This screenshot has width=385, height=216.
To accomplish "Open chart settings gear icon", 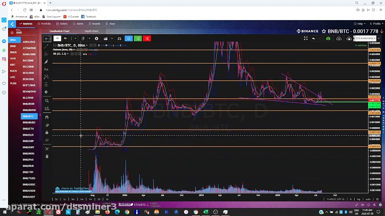I will click(x=97, y=38).
